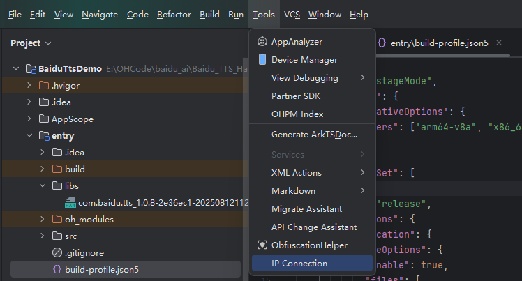Expand the src folder
The height and width of the screenshot is (281, 522).
(x=43, y=236)
